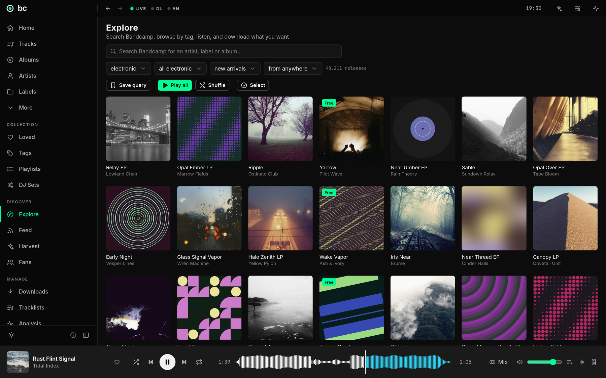606x378 pixels.
Task: Toggle the DL status indicator
Action: point(157,8)
